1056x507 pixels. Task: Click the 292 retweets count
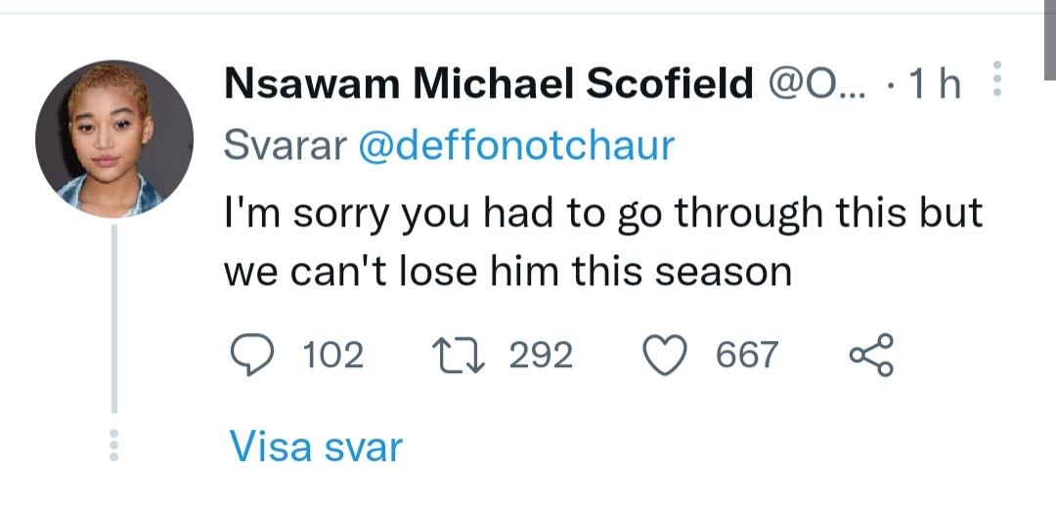coord(541,355)
